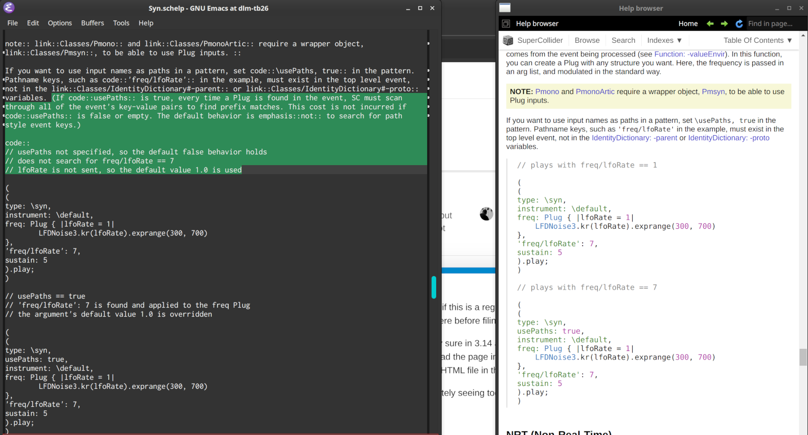The width and height of the screenshot is (808, 435).
Task: Open the Tools menu in Emacs
Action: click(x=121, y=23)
